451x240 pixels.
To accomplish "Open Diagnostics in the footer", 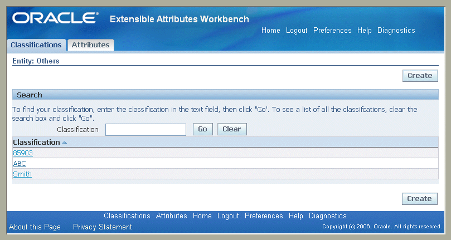I will (328, 216).
